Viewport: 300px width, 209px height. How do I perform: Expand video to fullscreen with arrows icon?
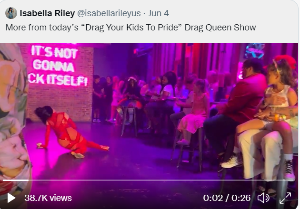click(x=285, y=198)
